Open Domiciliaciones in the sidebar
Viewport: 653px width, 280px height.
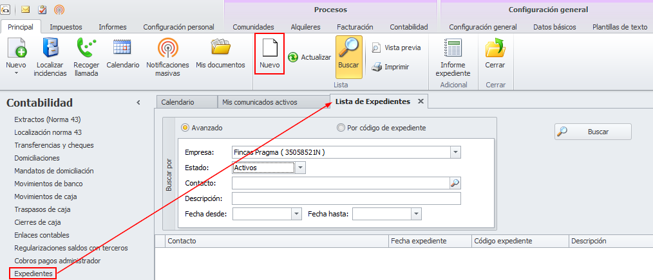[x=37, y=158]
